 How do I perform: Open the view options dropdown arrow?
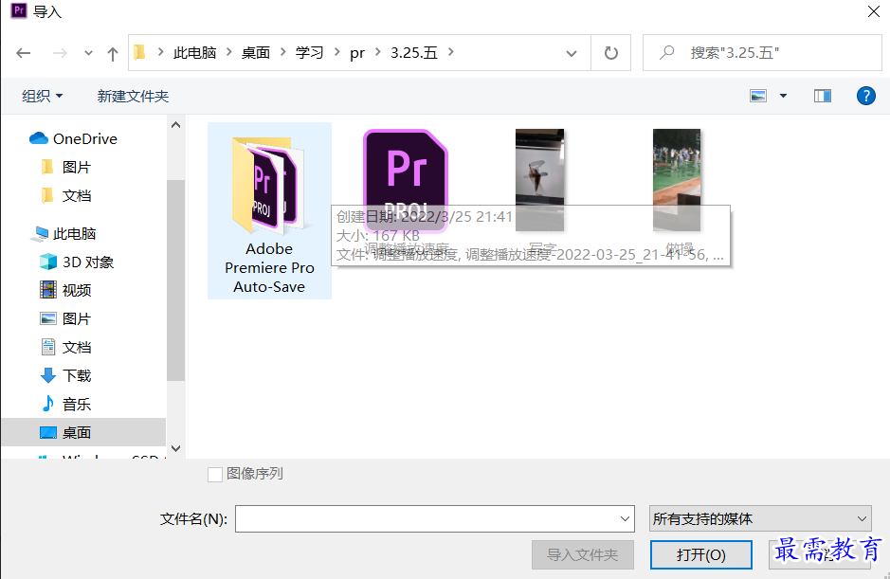coord(783,96)
